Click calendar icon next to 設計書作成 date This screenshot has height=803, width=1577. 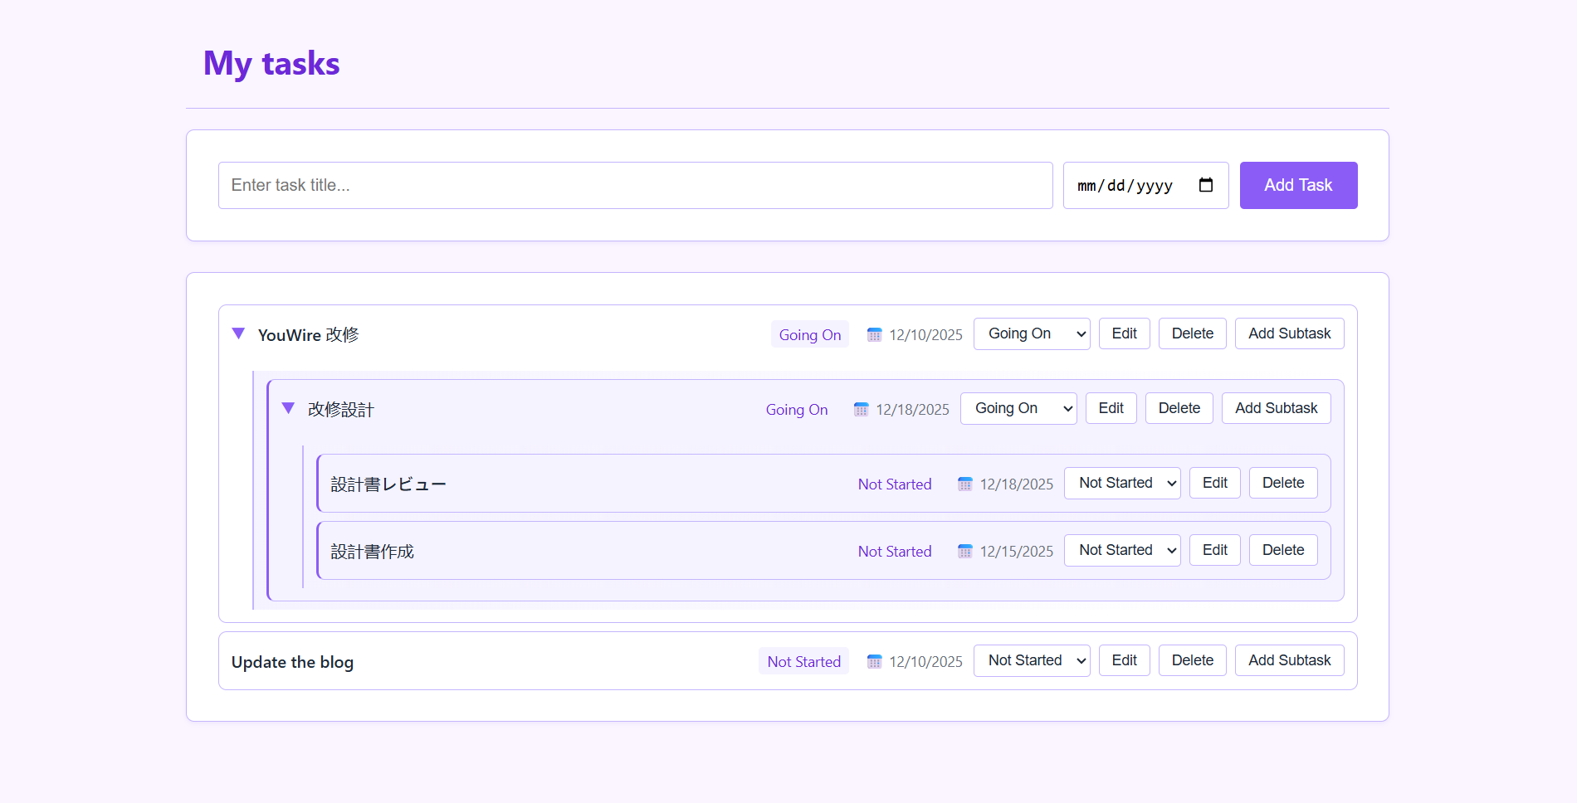tap(964, 551)
